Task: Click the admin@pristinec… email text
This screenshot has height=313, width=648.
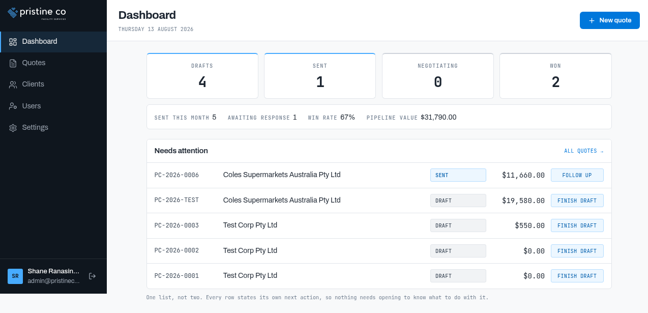Action: (x=53, y=281)
